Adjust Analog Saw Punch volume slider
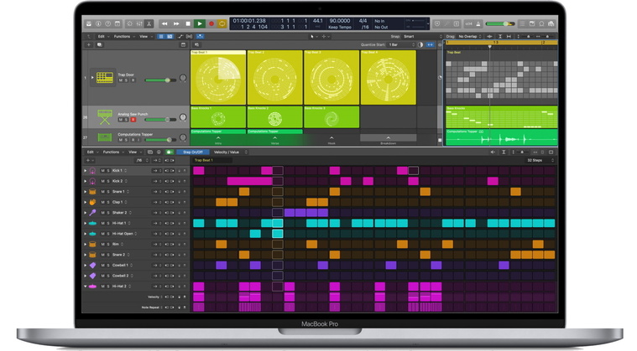Image resolution: width=637 pixels, height=351 pixels. 161,120
